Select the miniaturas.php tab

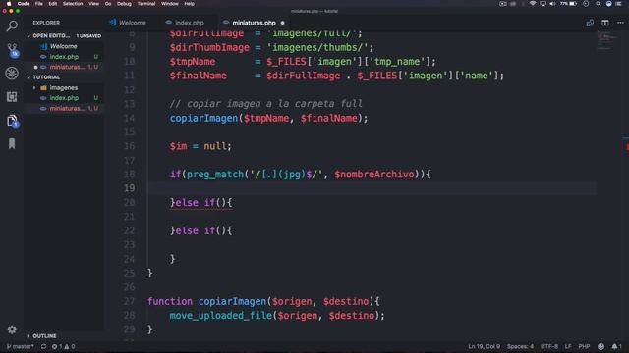pyautogui.click(x=254, y=23)
